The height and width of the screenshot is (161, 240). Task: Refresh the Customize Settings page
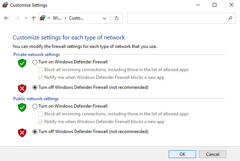pos(116,18)
